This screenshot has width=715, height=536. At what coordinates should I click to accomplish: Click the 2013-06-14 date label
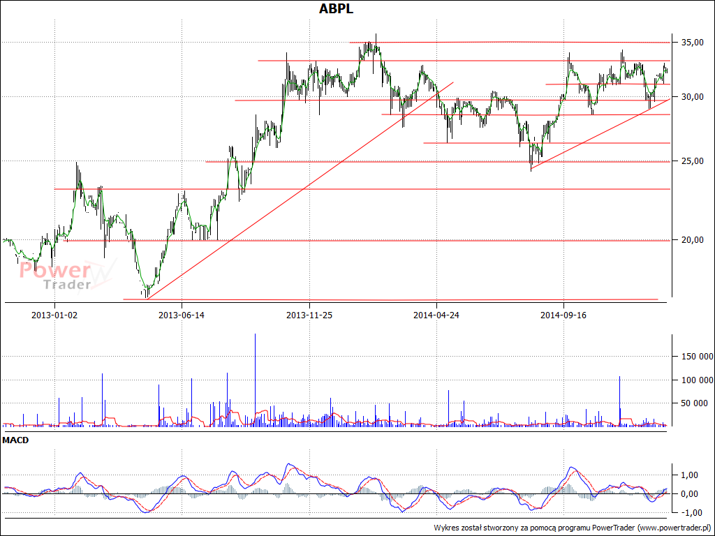point(182,315)
